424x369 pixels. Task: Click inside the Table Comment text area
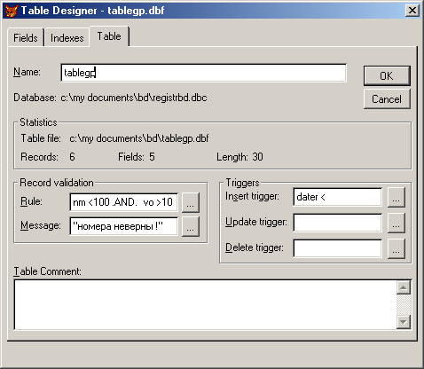coord(205,304)
